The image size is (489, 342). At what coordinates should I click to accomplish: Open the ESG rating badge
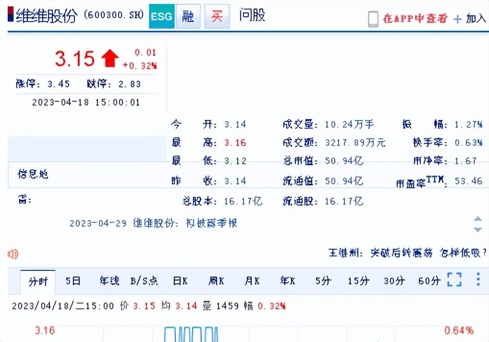(161, 16)
